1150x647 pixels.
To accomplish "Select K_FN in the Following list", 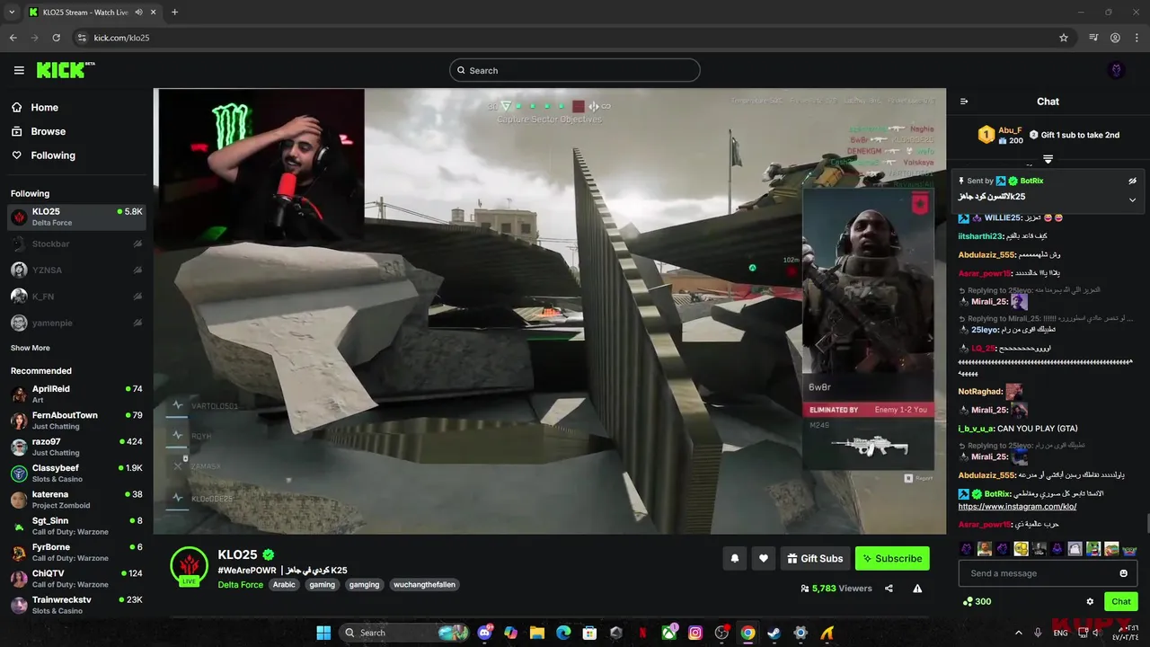I will coord(76,296).
